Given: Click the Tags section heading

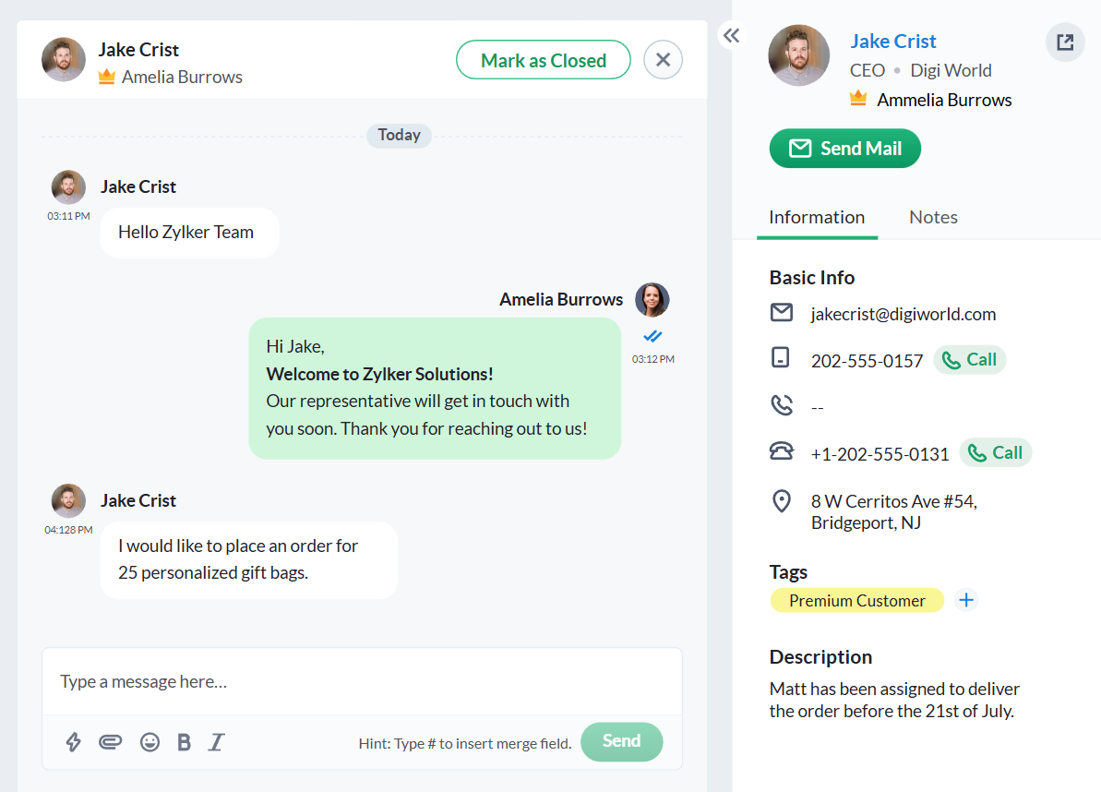Looking at the screenshot, I should point(788,572).
